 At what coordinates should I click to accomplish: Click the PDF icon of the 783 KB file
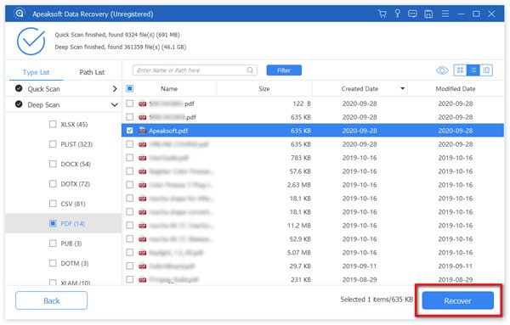143,158
